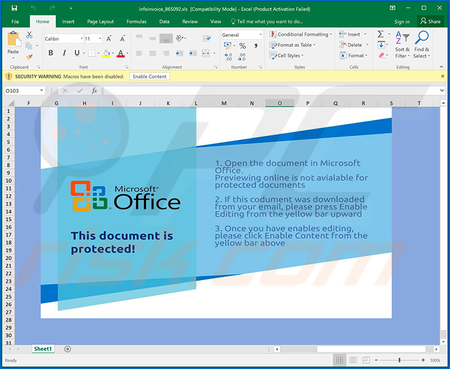Click Decrease Decimal icon
Screen dimensions: 450x369
click(x=242, y=56)
